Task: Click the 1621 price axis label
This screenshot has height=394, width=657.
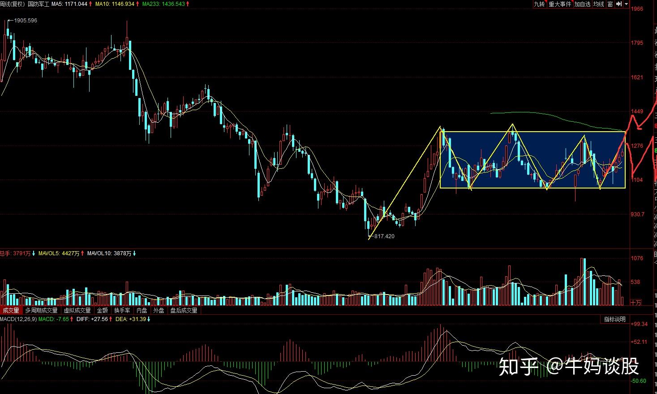Action: coord(637,77)
